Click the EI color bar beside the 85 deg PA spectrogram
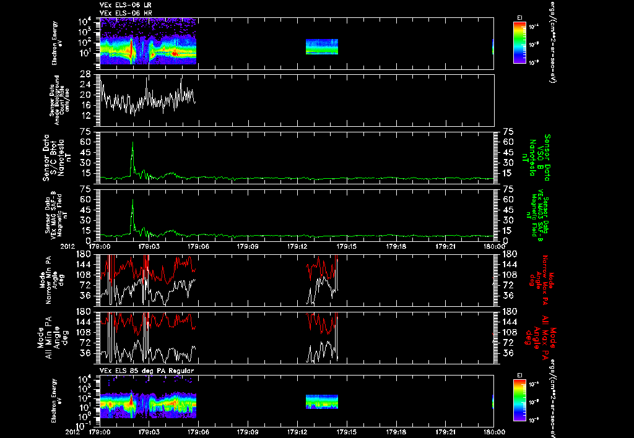The height and width of the screenshot is (438, 634). pyautogui.click(x=519, y=400)
